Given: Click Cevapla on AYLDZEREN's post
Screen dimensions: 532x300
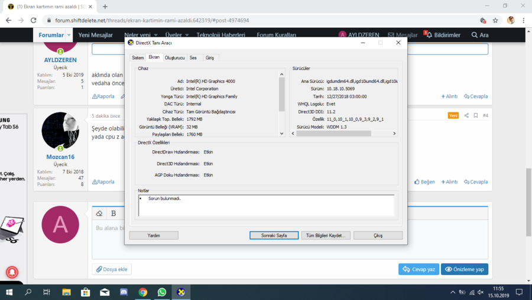Looking at the screenshot, I should (476, 96).
